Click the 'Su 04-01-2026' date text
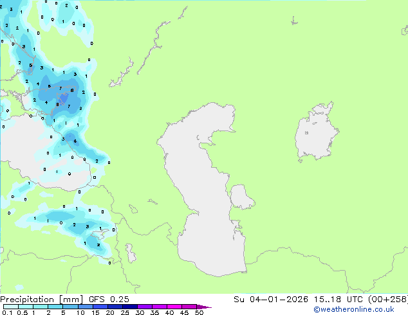 click(271, 300)
